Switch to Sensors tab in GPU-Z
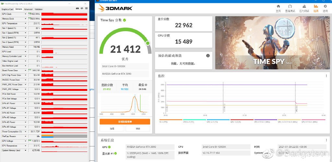Screen dimensions: 332x162 18,9
